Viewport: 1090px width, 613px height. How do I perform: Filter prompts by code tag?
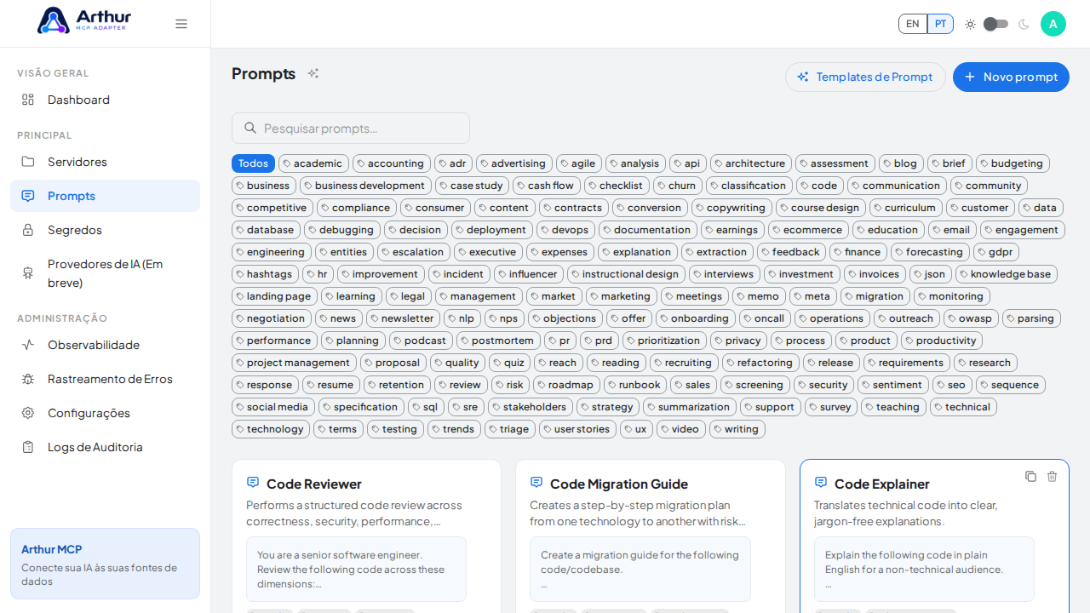pos(820,186)
